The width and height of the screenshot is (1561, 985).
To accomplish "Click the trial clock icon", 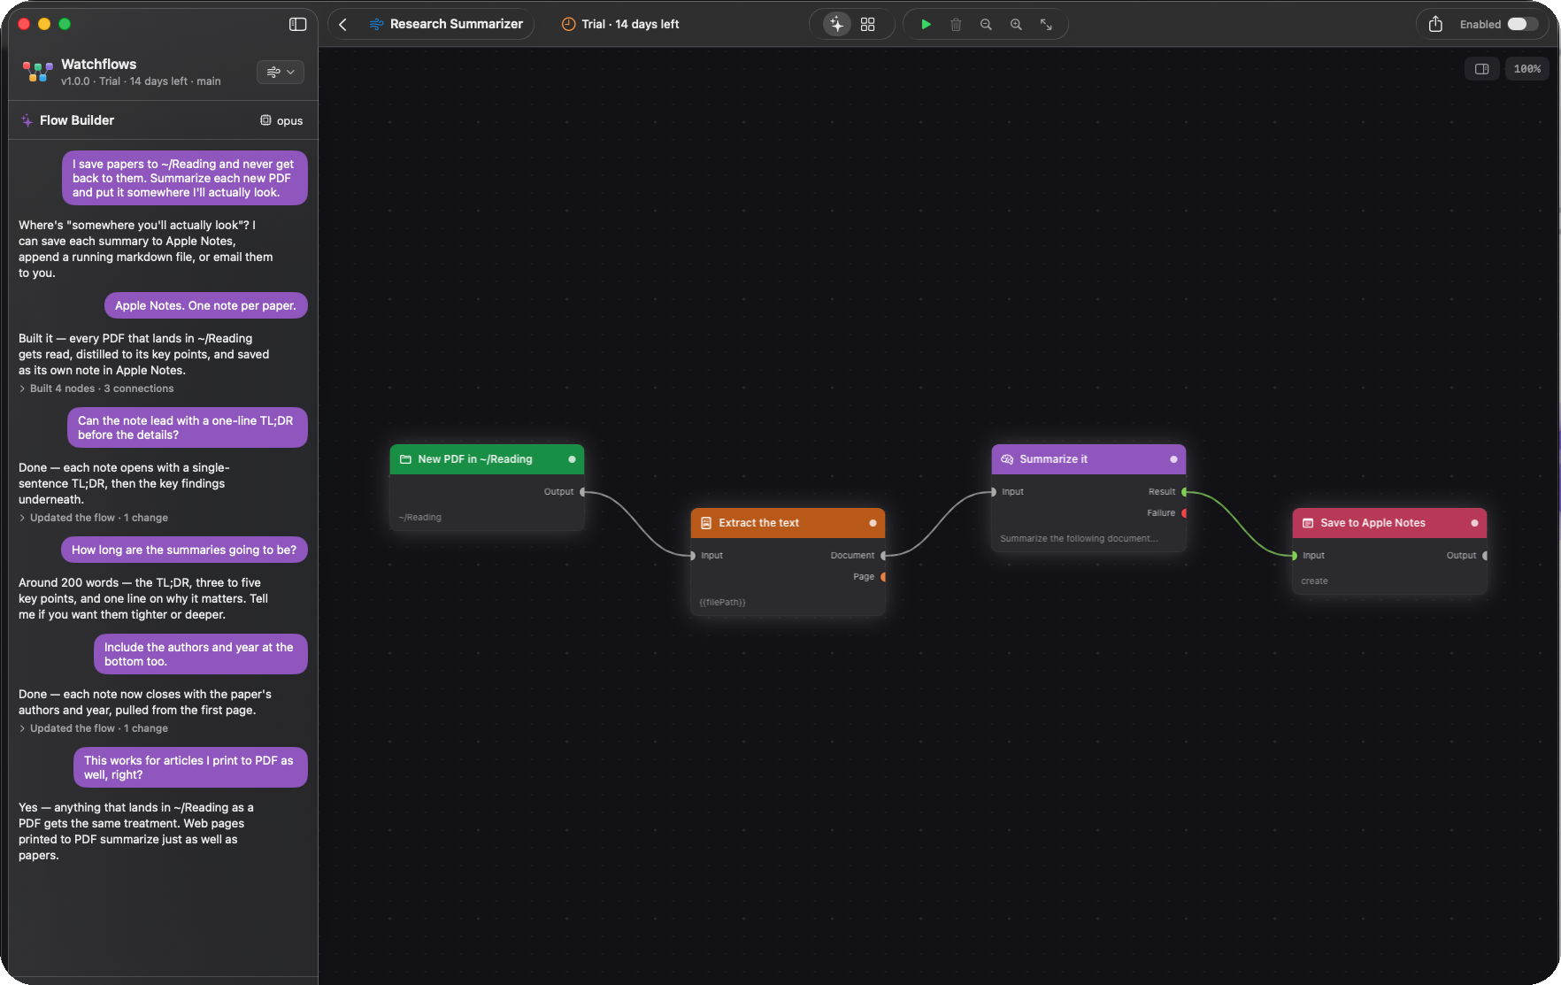I will pyautogui.click(x=568, y=24).
